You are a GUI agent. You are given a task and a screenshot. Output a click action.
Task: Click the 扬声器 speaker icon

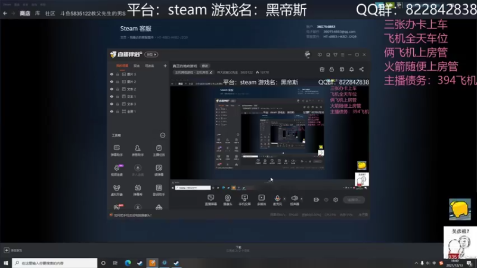click(x=294, y=198)
